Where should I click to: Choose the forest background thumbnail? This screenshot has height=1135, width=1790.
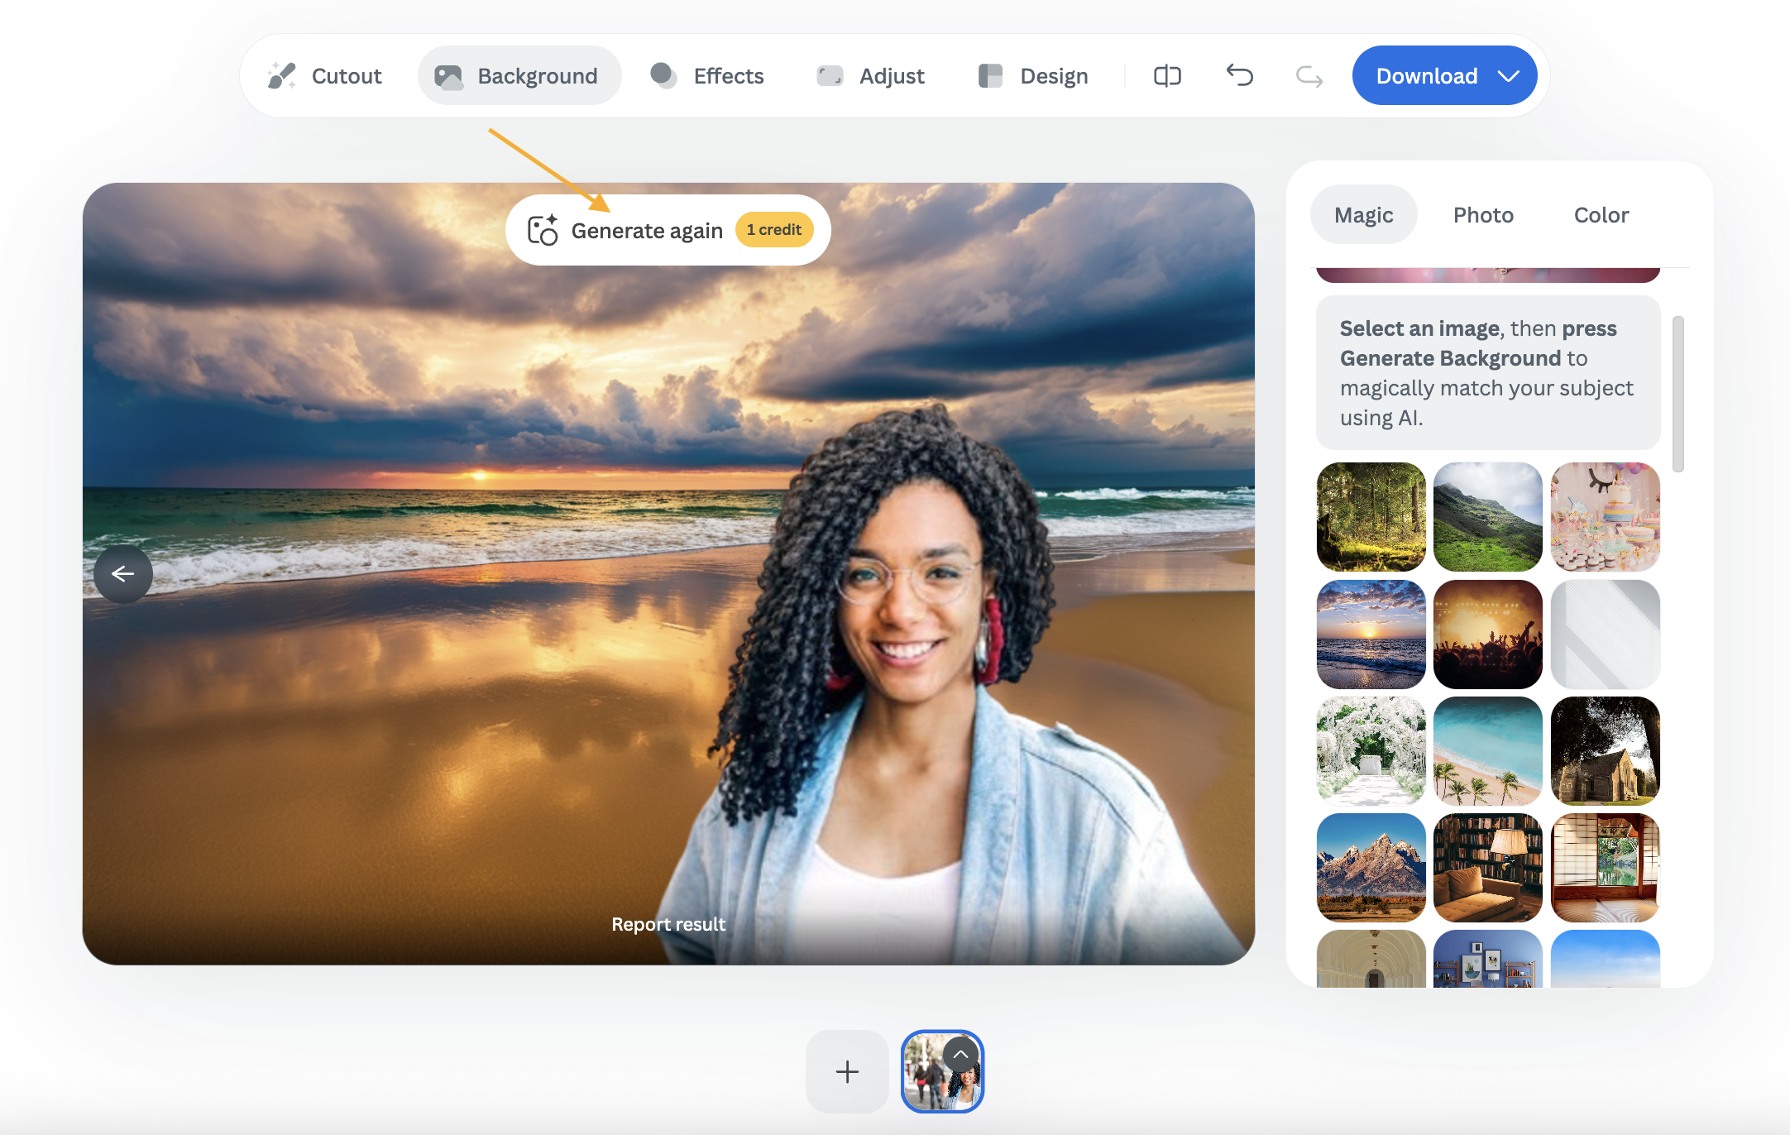coord(1371,517)
